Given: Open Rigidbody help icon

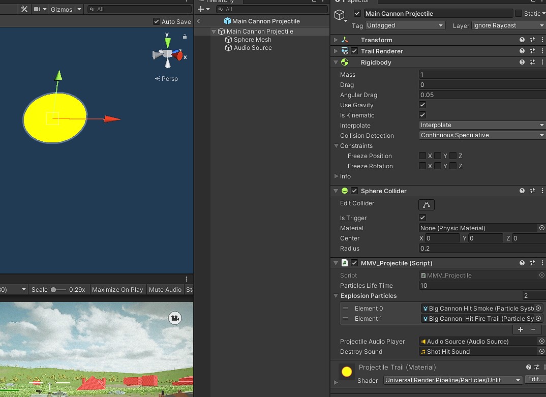Looking at the screenshot, I should [x=522, y=62].
